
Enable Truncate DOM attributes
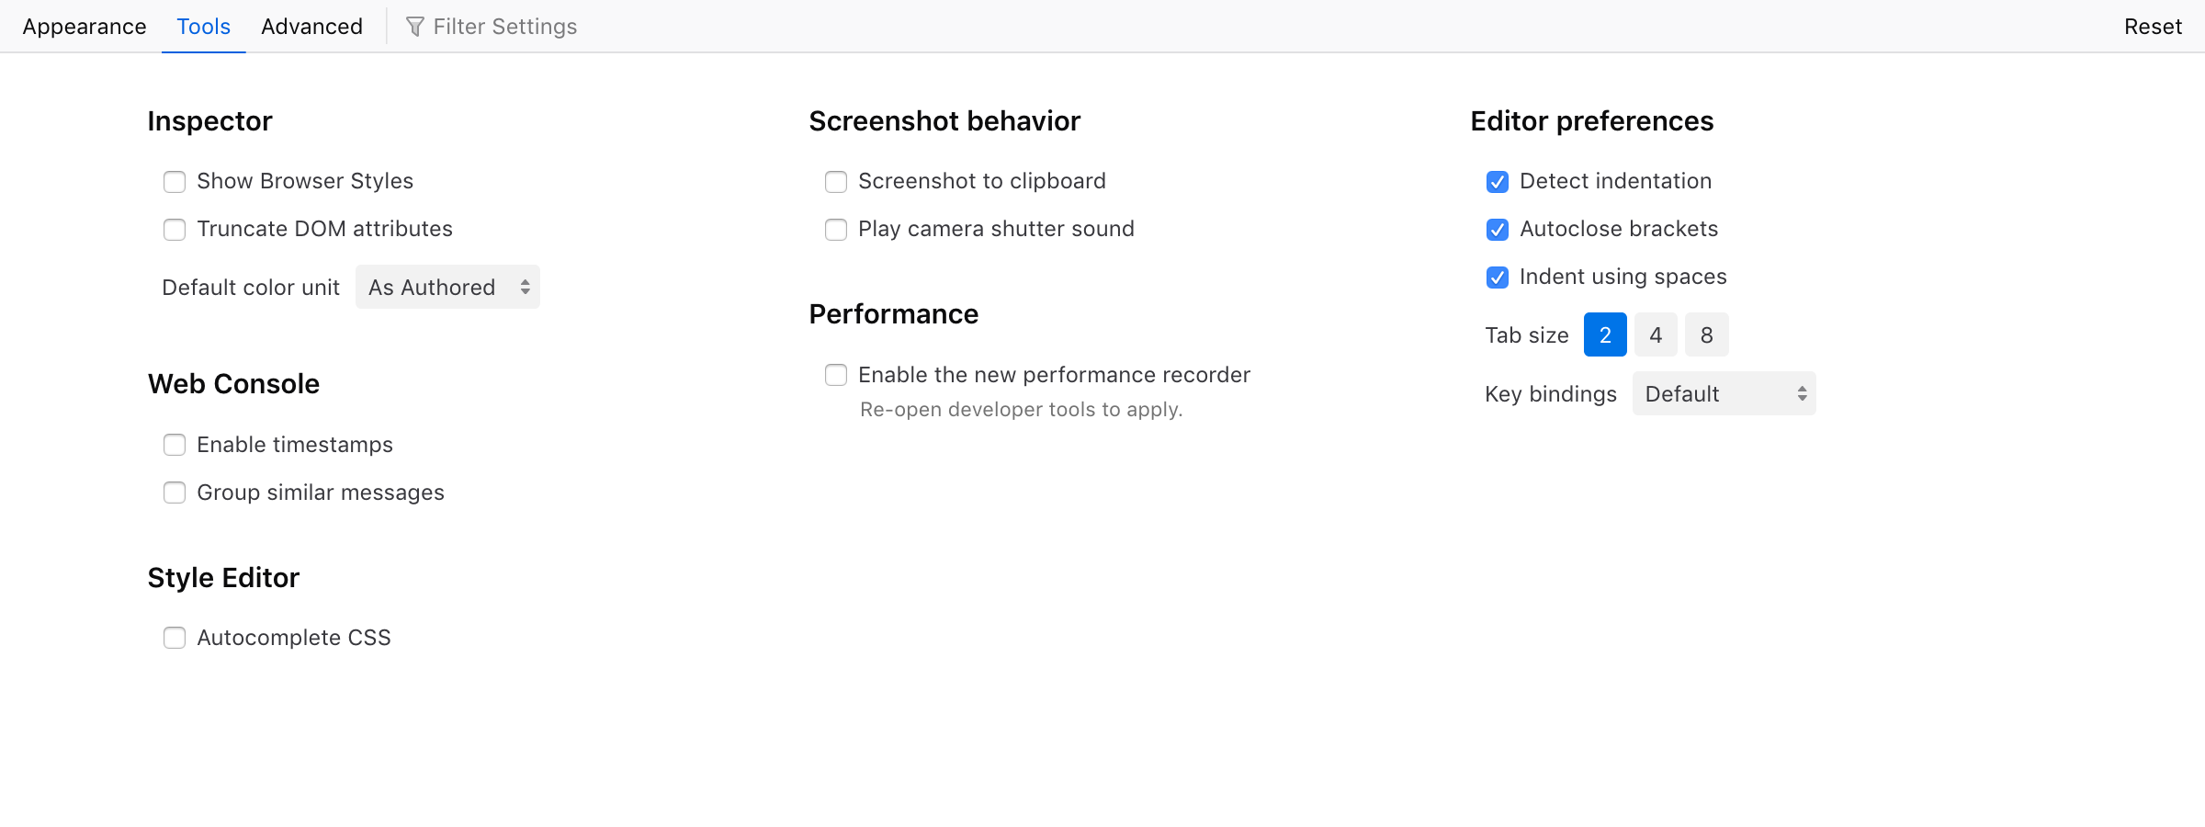point(175,229)
